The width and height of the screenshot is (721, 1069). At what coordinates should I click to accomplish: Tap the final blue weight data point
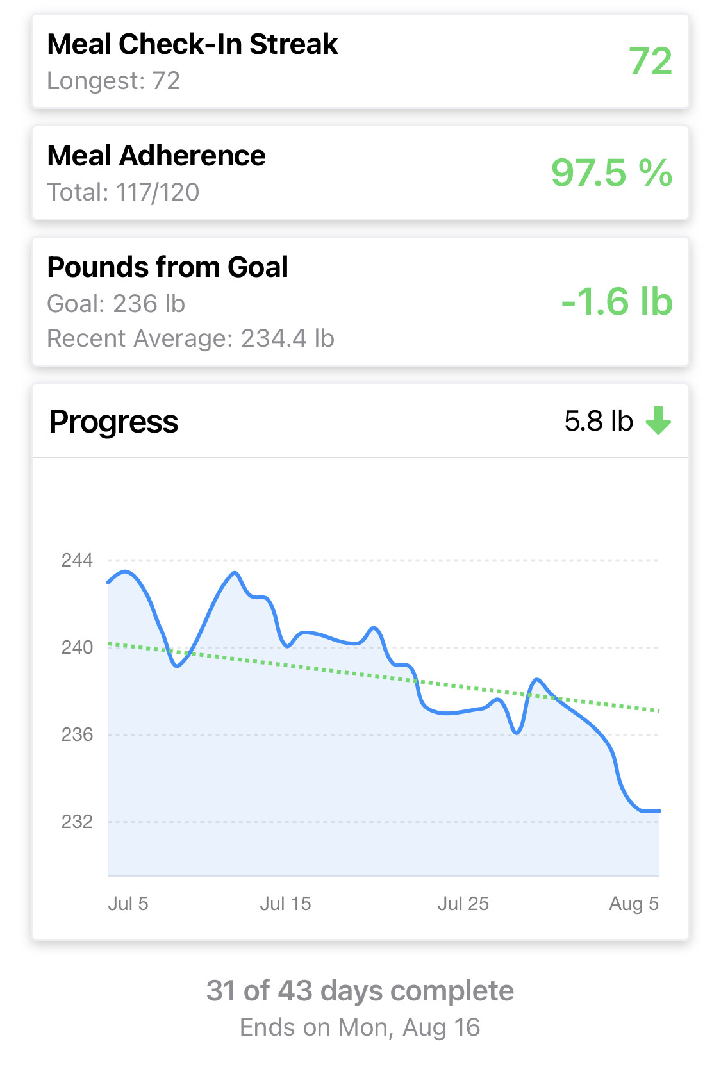[658, 811]
